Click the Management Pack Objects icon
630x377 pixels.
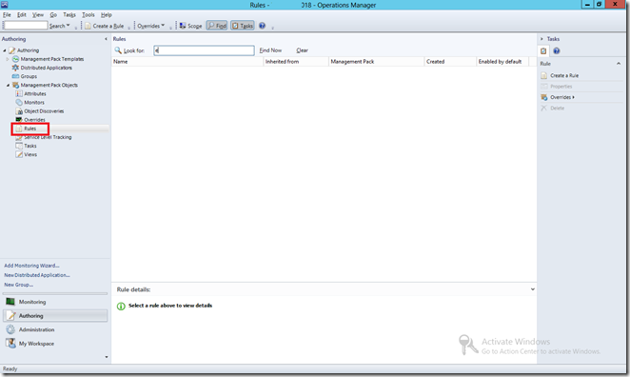[x=15, y=86]
